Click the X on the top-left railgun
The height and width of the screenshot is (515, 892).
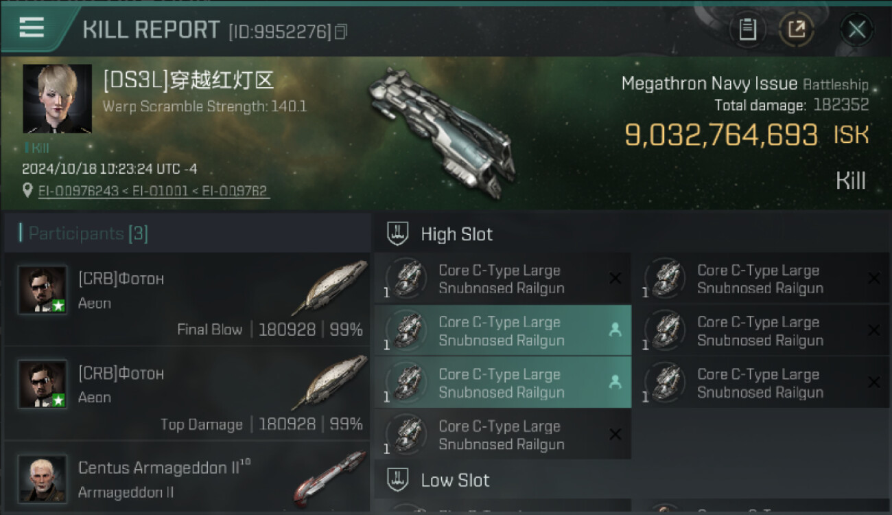[615, 278]
